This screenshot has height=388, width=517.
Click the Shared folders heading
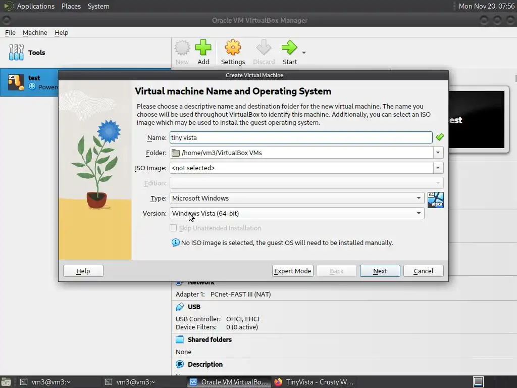[210, 339]
